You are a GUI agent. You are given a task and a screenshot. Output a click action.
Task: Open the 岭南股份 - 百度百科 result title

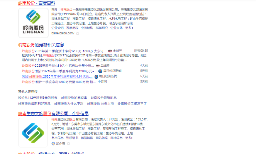pyautogui.click(x=37, y=3)
